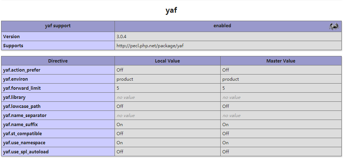
Task: Click the 'Local Value' column header
Action: pos(167,61)
